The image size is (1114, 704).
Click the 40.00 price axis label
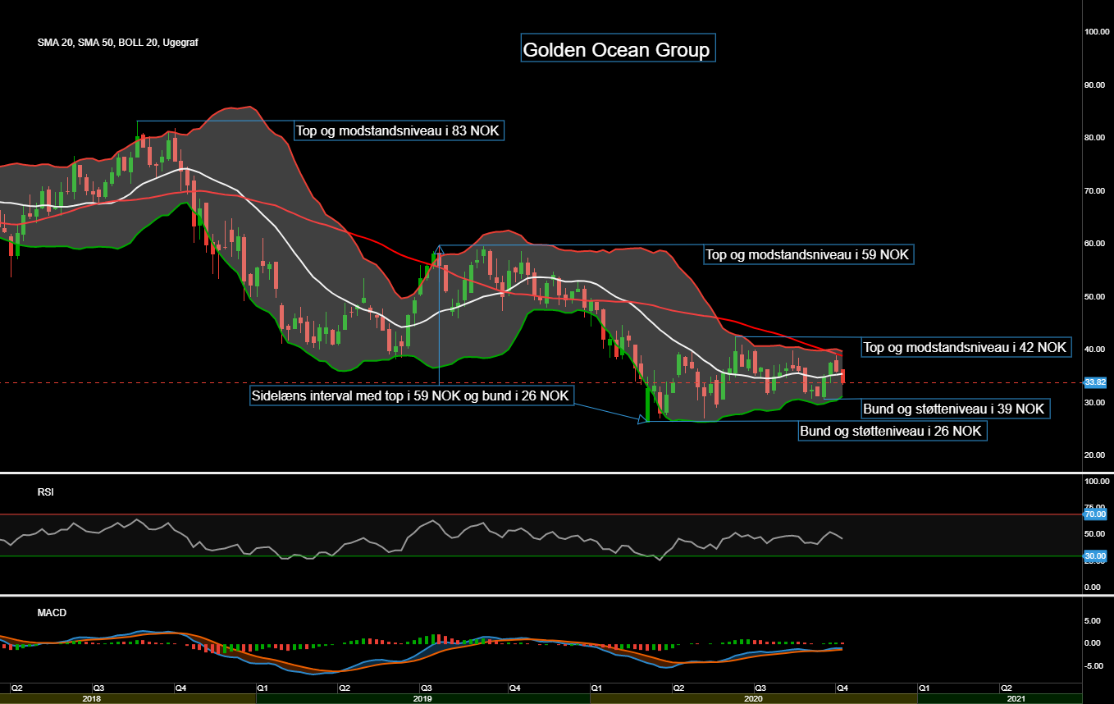click(1095, 350)
